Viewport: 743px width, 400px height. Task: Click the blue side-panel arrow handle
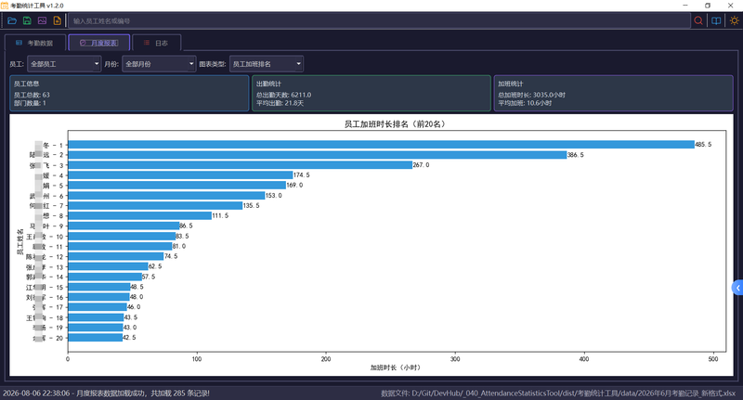coord(737,288)
